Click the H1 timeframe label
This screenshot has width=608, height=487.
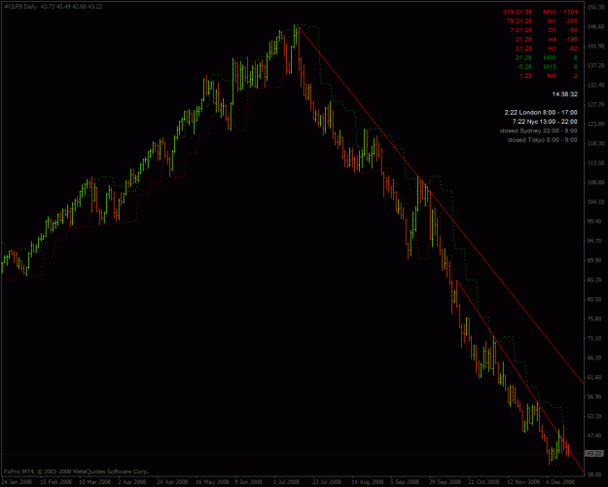552,49
